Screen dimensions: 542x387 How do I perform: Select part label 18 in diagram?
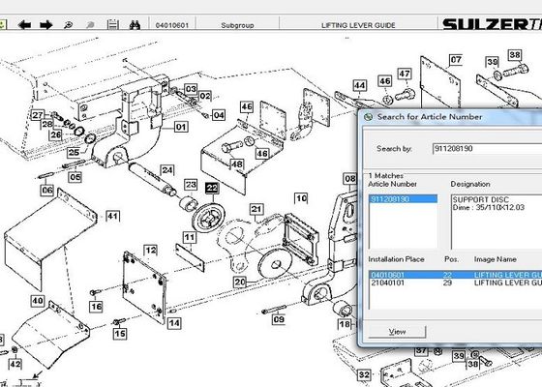coord(345,324)
